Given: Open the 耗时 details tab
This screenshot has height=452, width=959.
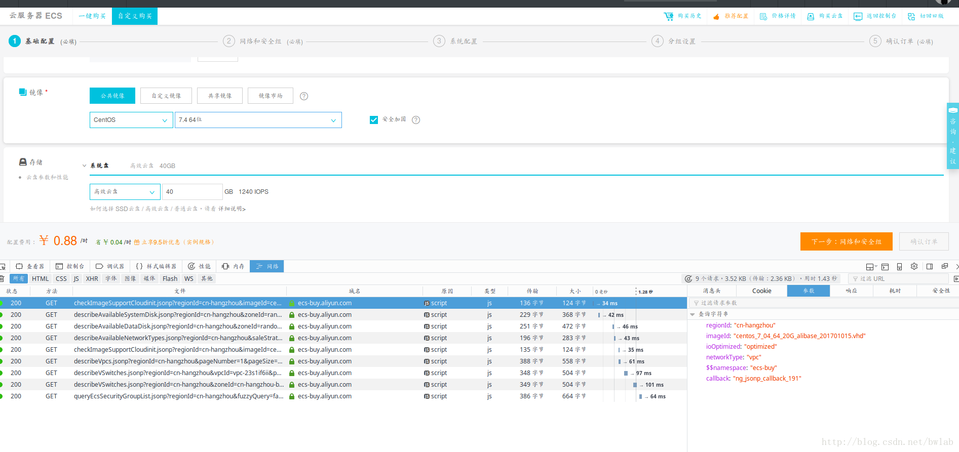Looking at the screenshot, I should point(895,291).
